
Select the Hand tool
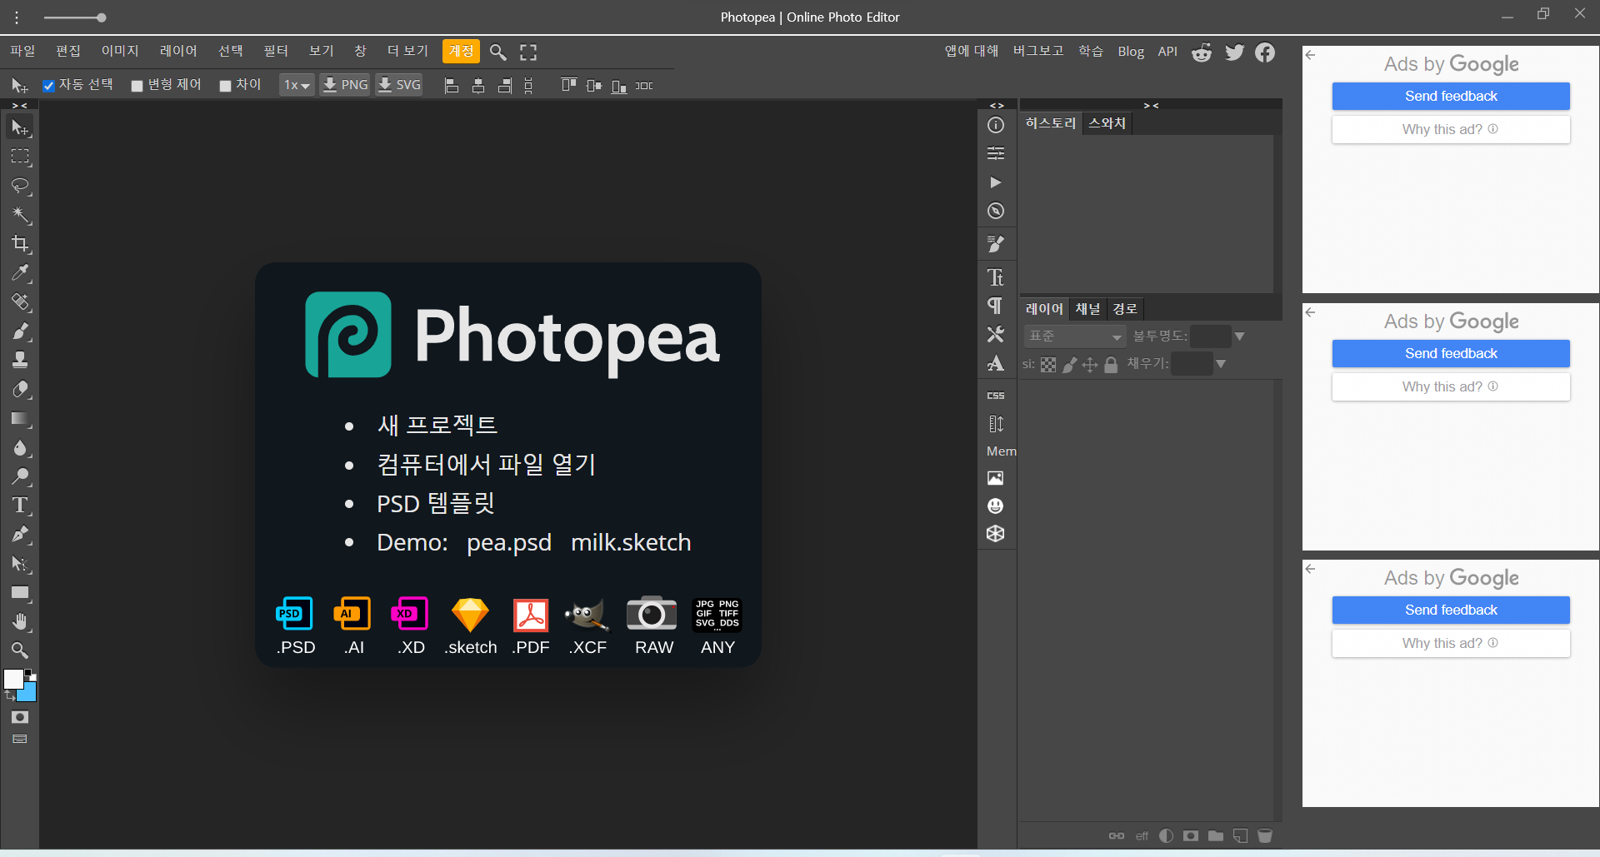coord(20,622)
